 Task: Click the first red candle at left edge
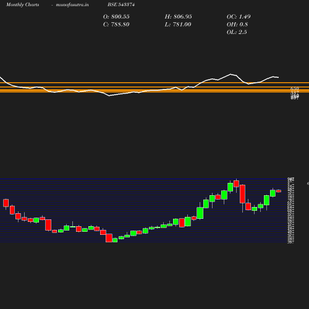pos(6,203)
